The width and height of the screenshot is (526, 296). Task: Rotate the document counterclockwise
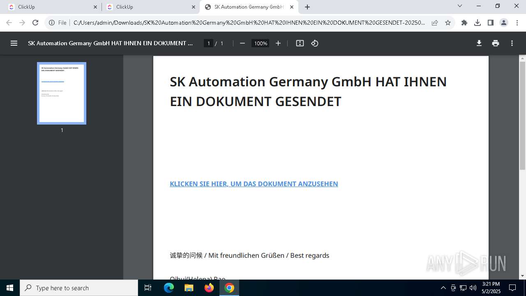point(315,43)
